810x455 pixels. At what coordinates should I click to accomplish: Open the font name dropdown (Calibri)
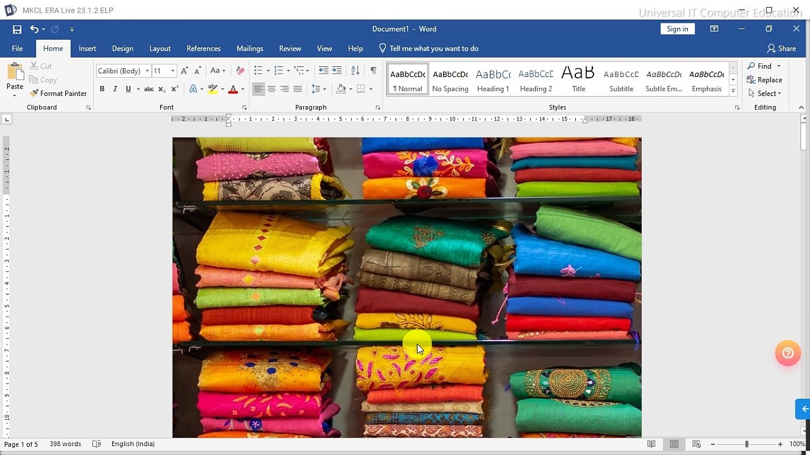(x=147, y=71)
